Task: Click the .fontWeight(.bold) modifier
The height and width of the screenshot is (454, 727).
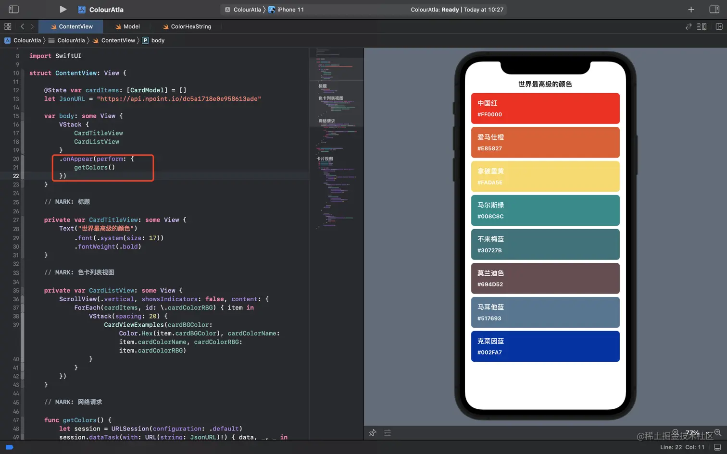Action: click(108, 246)
